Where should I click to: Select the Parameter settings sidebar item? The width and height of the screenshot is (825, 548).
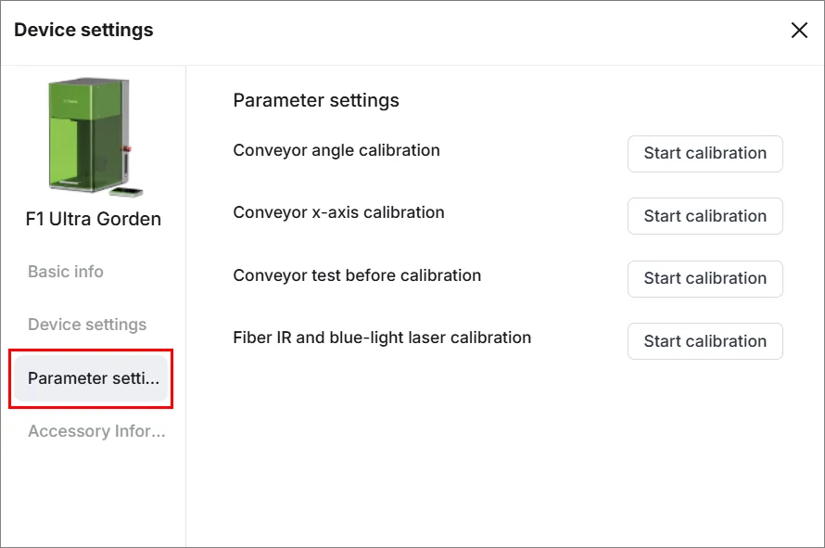(x=91, y=378)
